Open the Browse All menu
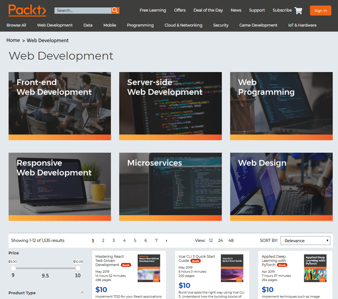Viewport: 338px width, 299px height. [16, 25]
